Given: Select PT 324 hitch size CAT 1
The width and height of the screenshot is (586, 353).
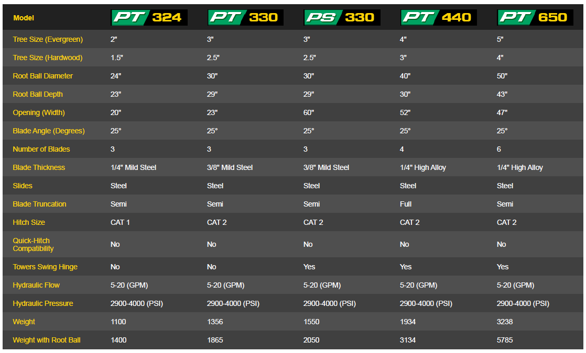Looking at the screenshot, I should (120, 222).
